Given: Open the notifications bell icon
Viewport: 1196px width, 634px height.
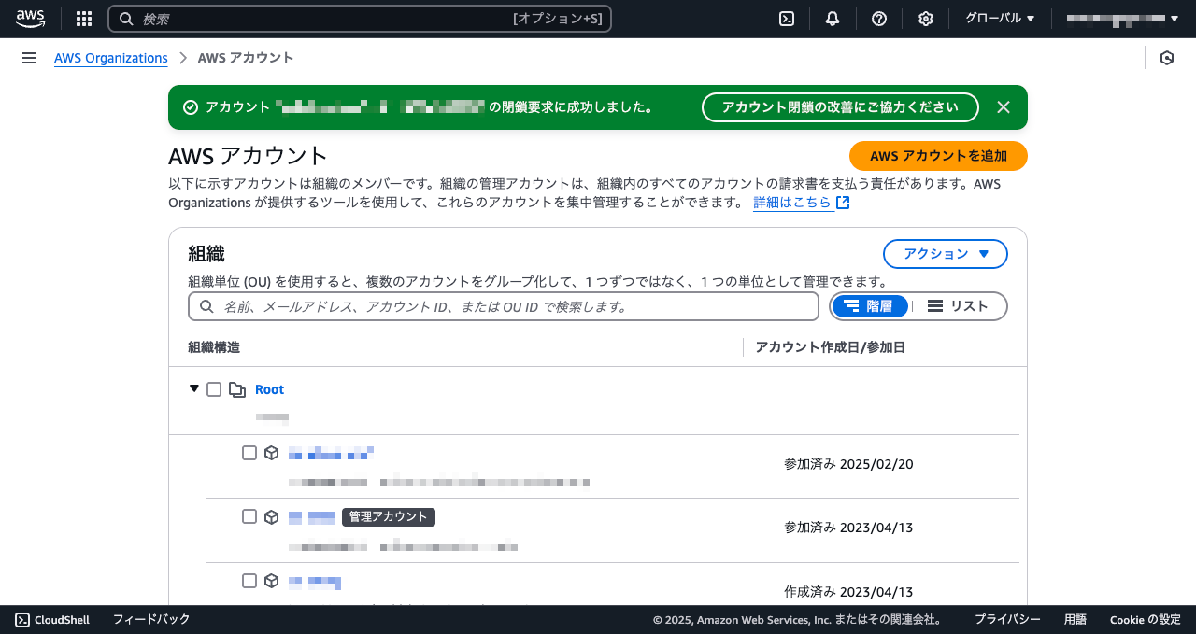Looking at the screenshot, I should coord(833,19).
